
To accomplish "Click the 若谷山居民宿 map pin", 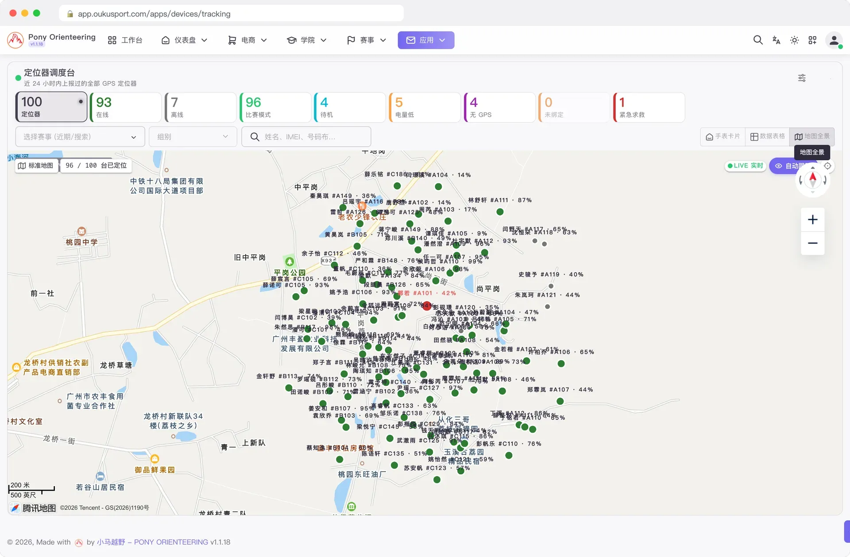I will [x=100, y=476].
